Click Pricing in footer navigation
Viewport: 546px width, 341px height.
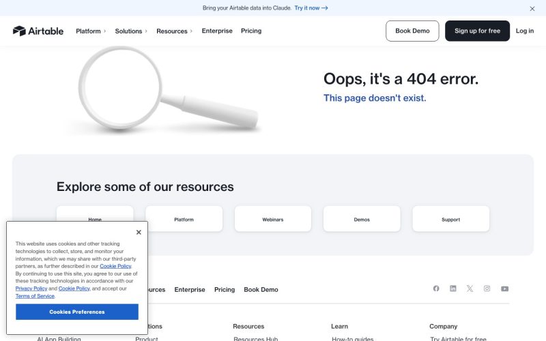point(225,289)
